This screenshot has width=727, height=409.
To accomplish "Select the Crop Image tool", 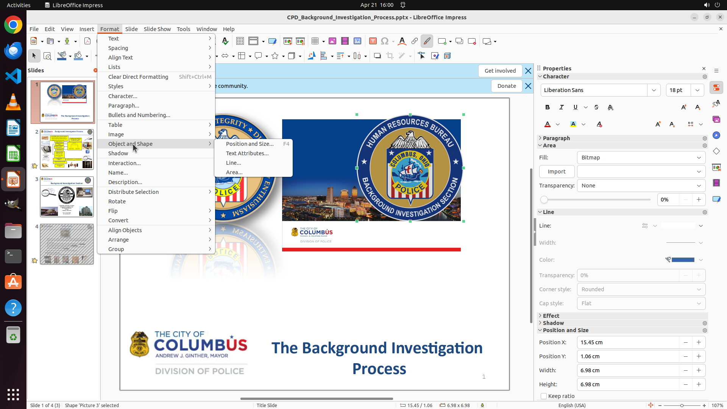I will click(390, 56).
